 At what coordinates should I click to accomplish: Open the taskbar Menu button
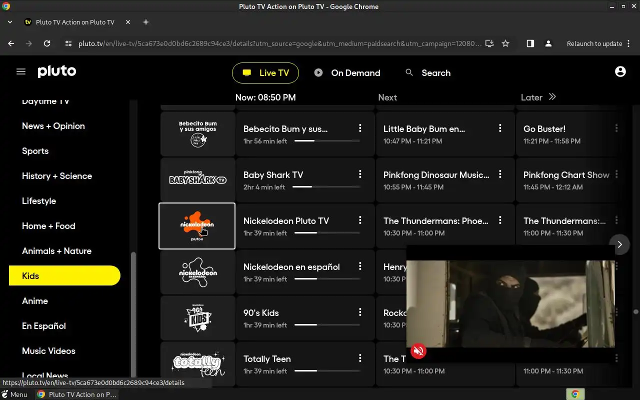point(14,394)
